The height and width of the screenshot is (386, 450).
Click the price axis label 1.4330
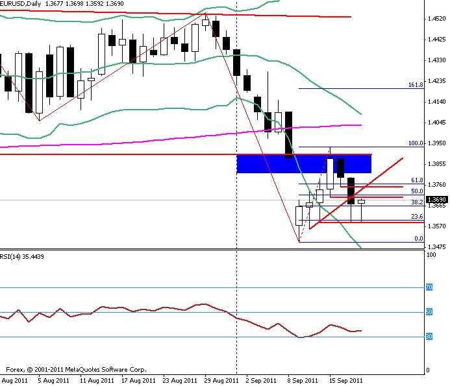(436, 60)
